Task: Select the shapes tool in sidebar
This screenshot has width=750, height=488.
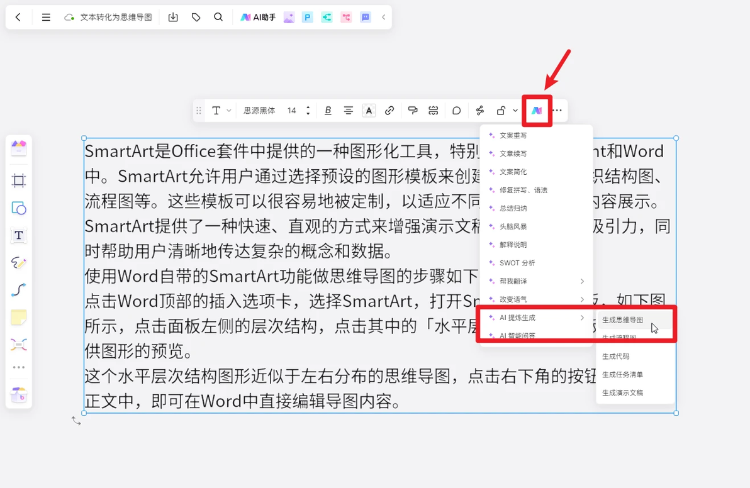Action: [19, 208]
